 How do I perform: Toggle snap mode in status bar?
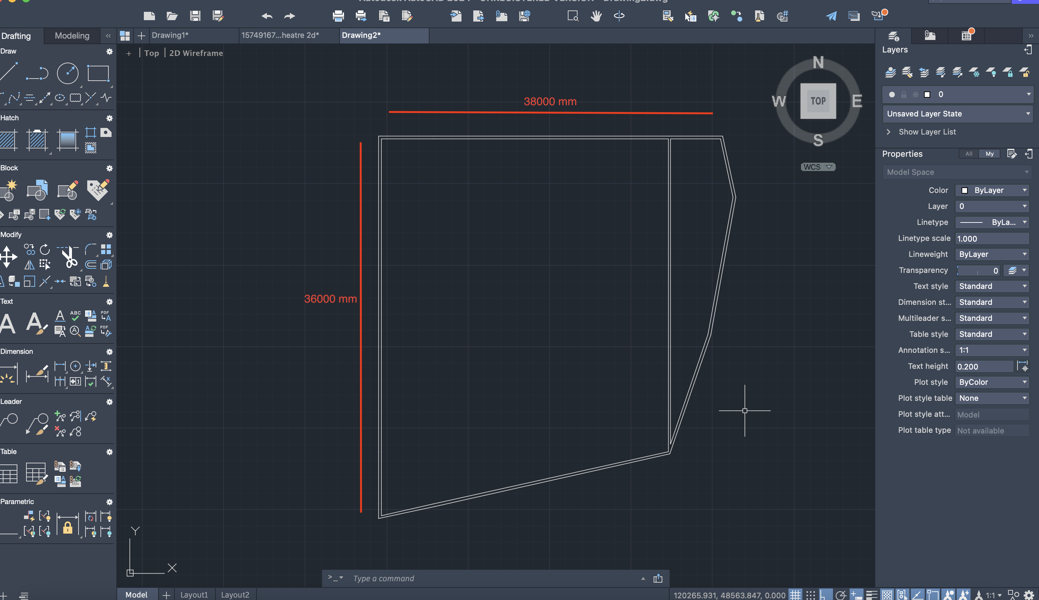pos(810,595)
